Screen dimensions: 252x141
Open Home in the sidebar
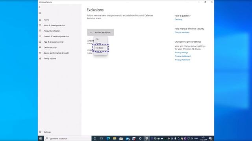point(46,20)
